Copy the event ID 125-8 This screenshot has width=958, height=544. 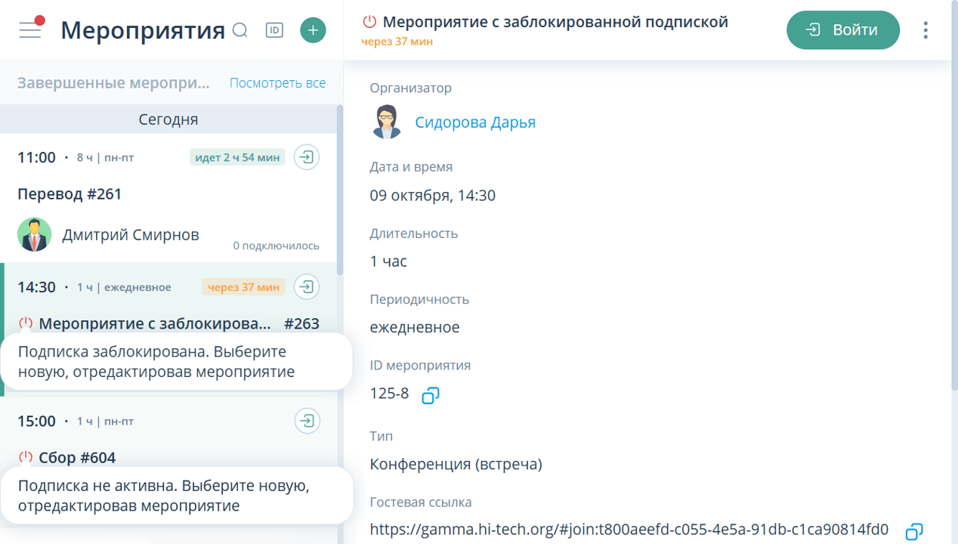tap(430, 394)
